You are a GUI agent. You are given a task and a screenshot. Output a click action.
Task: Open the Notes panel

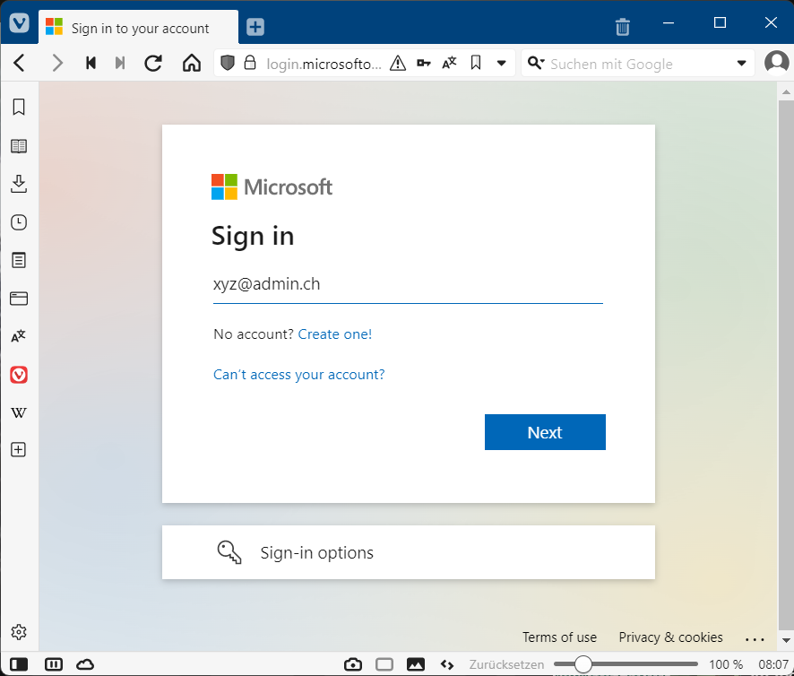[x=18, y=260]
